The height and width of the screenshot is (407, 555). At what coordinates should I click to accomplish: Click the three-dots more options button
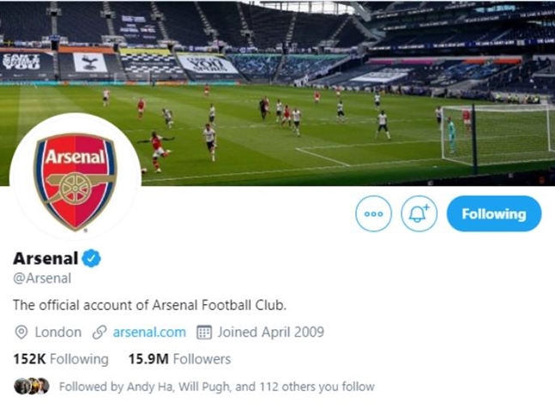pyautogui.click(x=373, y=214)
